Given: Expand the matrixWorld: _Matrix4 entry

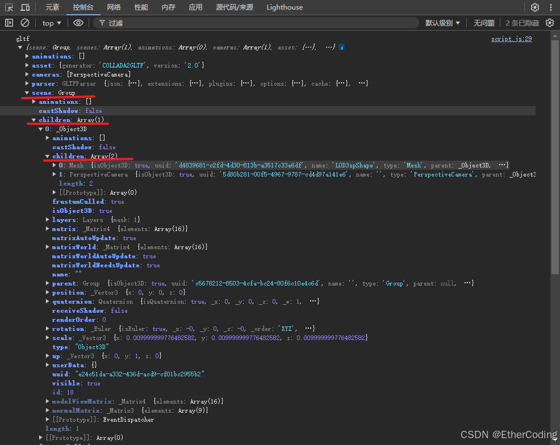Looking at the screenshot, I should coord(48,247).
